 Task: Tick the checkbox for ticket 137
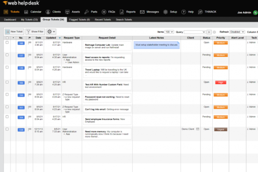[7, 55]
